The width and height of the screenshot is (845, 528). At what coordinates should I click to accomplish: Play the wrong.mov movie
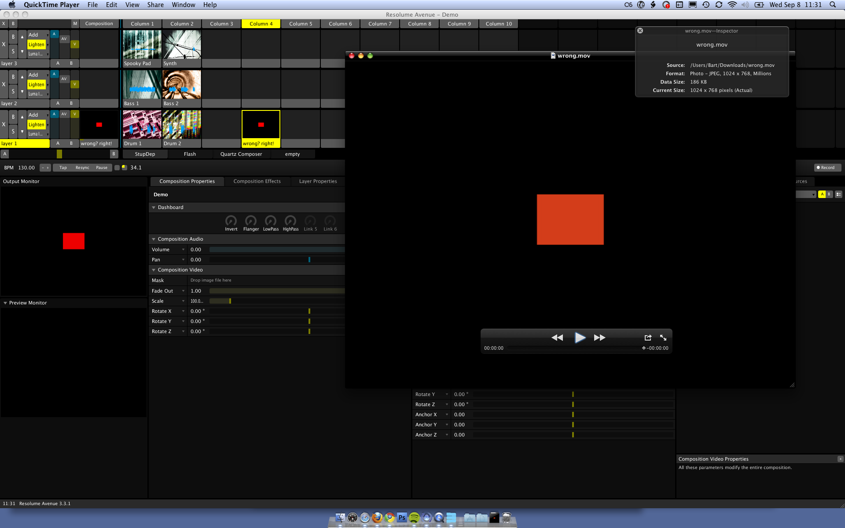point(580,337)
